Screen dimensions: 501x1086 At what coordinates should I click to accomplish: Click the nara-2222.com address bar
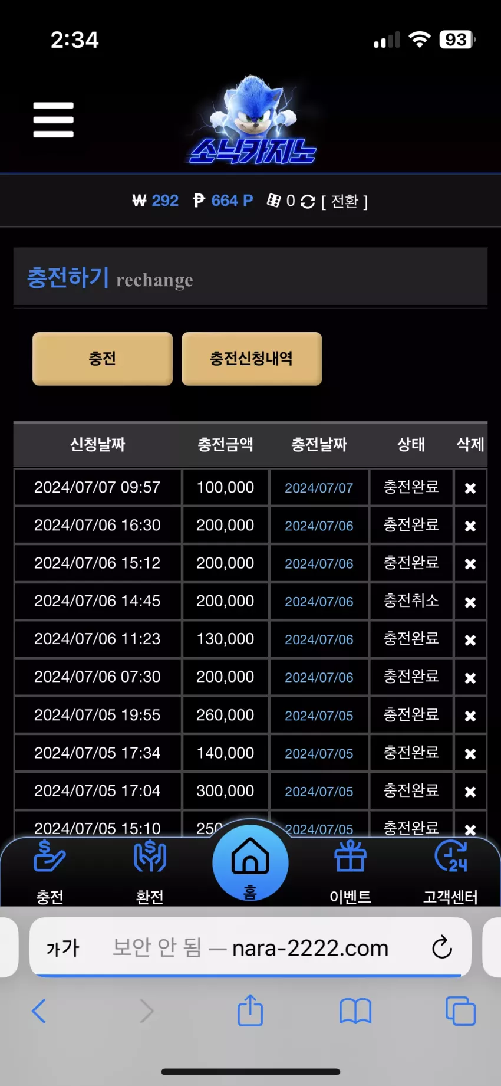[250, 947]
